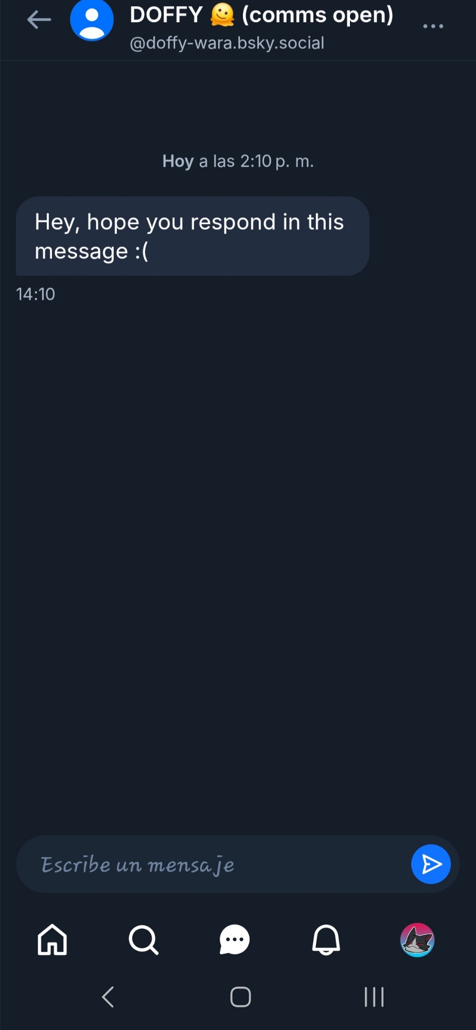Click the paper plane send icon

(x=431, y=864)
